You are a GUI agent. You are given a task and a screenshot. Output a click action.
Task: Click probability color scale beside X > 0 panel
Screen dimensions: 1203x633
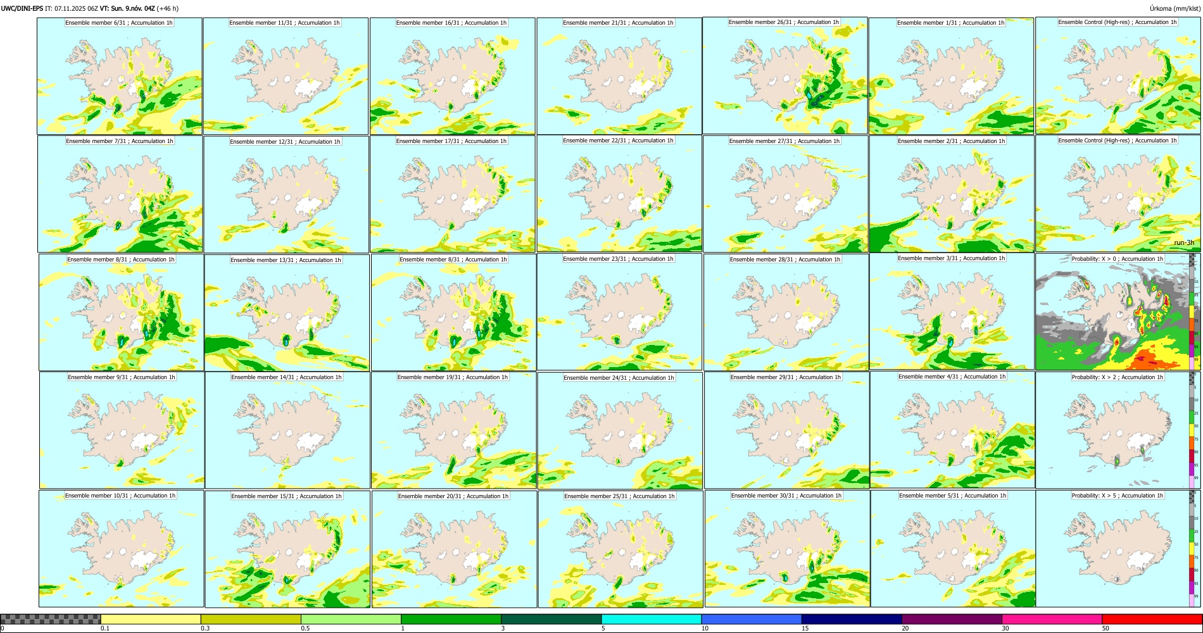click(1192, 311)
